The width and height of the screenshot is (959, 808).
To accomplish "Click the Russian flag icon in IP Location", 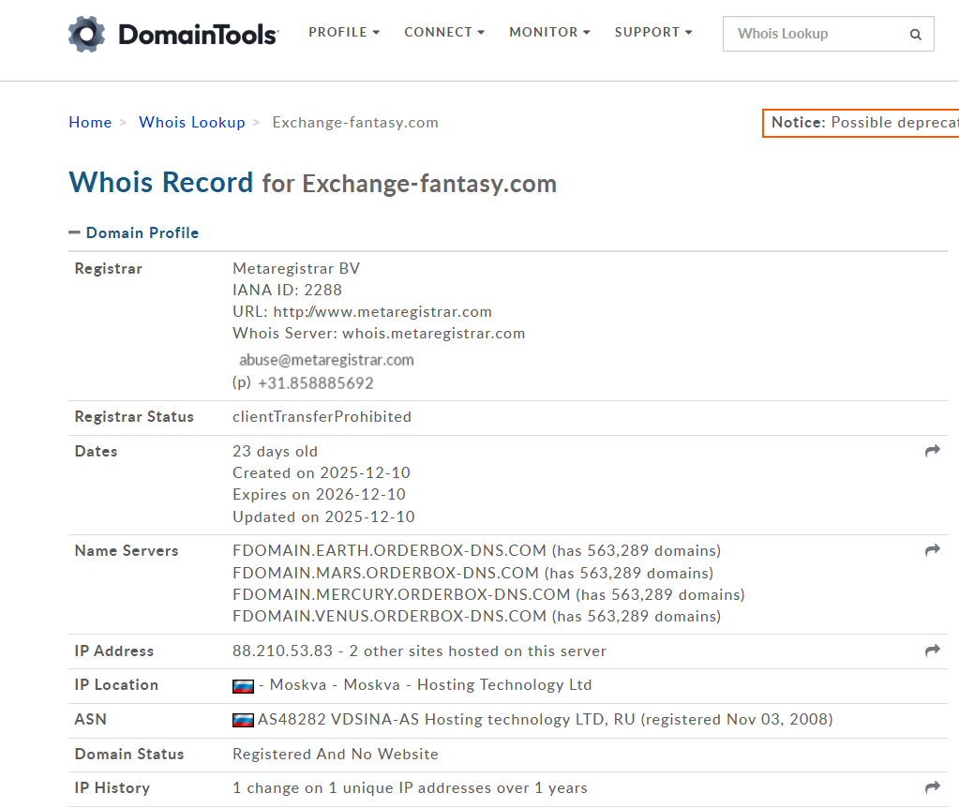I will pos(242,685).
